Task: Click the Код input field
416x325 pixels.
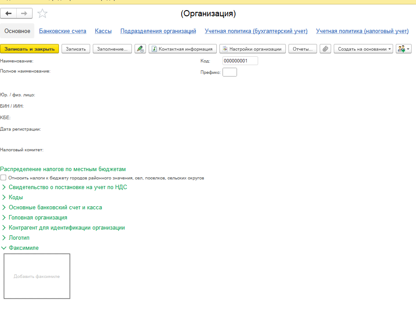Action: [x=240, y=61]
